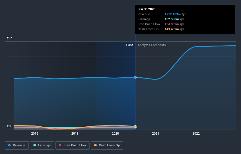Click the Free Cash Flow label in tooltip
The height and width of the screenshot is (154, 241).
point(149,24)
